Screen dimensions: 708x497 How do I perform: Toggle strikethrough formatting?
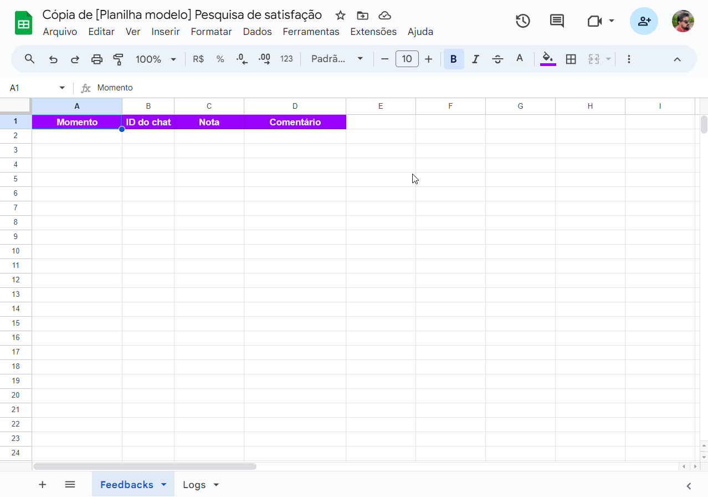tap(497, 59)
